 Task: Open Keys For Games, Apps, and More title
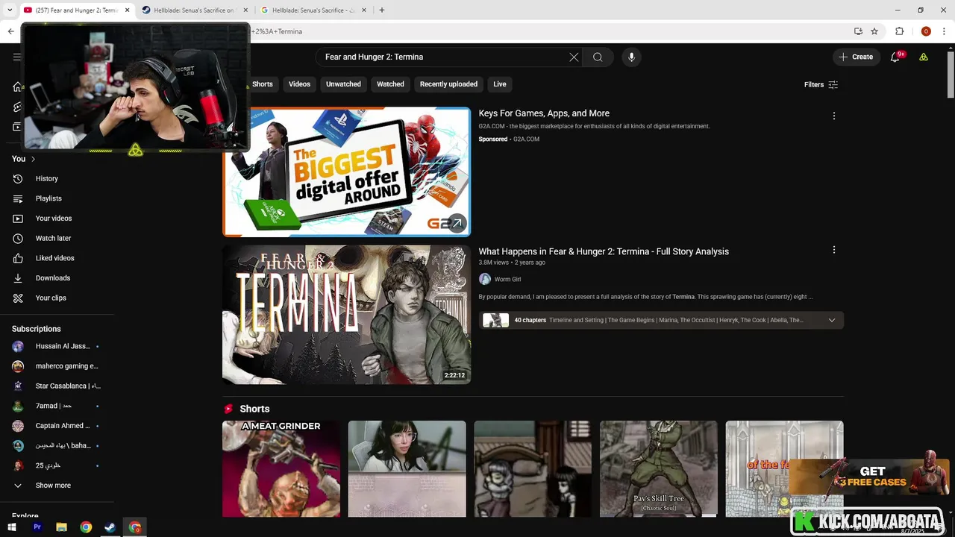pyautogui.click(x=544, y=113)
